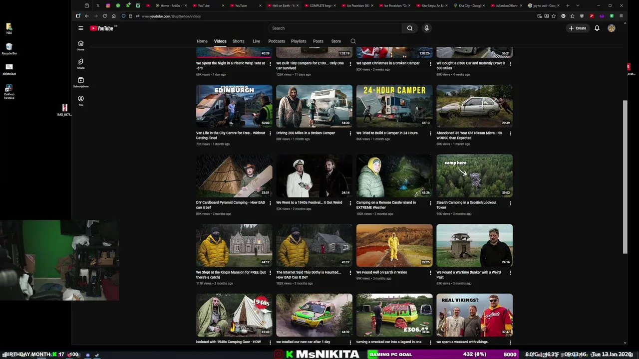Open a new browser tab
Viewport: 639px width, 359px height.
[568, 5]
